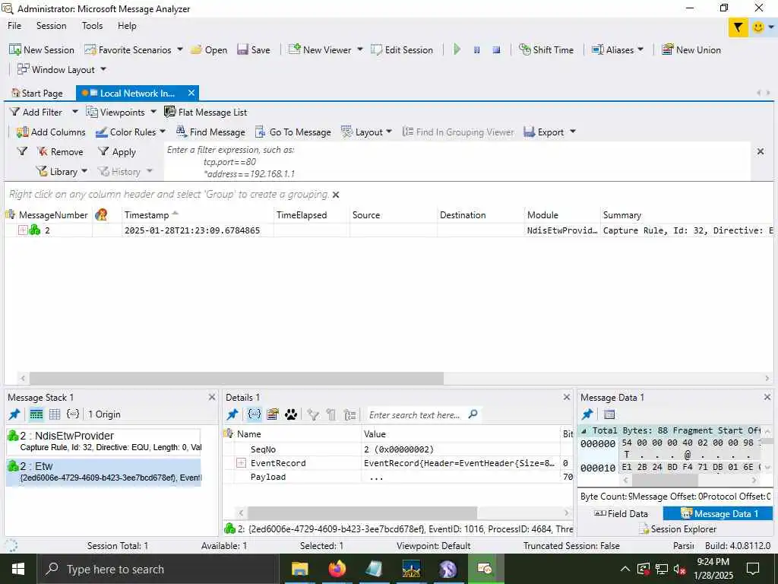This screenshot has width=778, height=584.
Task: Select the 2 : NdisEtwProvider stack entry
Action: tap(103, 441)
